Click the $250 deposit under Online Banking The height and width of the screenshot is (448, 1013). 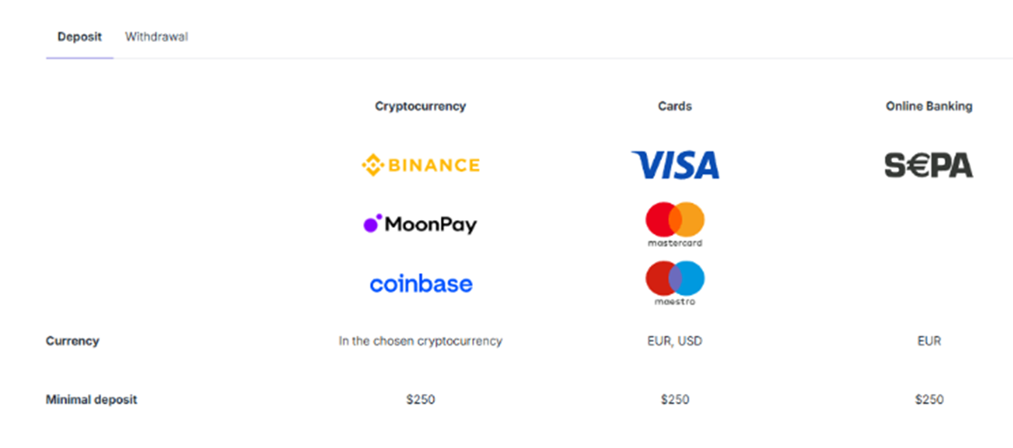[929, 400]
